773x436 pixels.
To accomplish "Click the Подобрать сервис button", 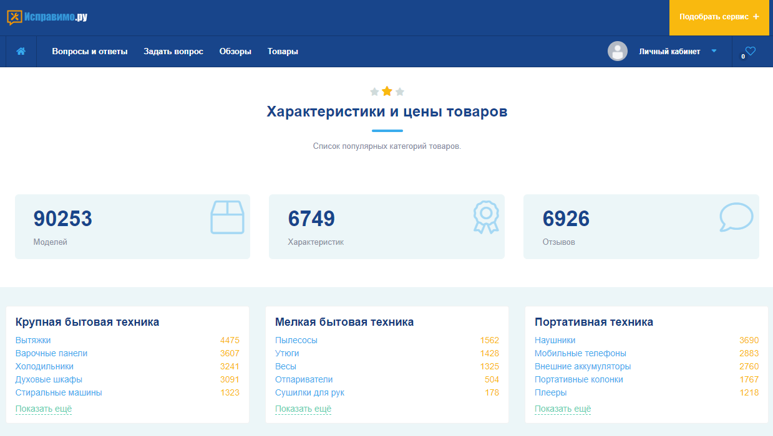I will coord(719,17).
